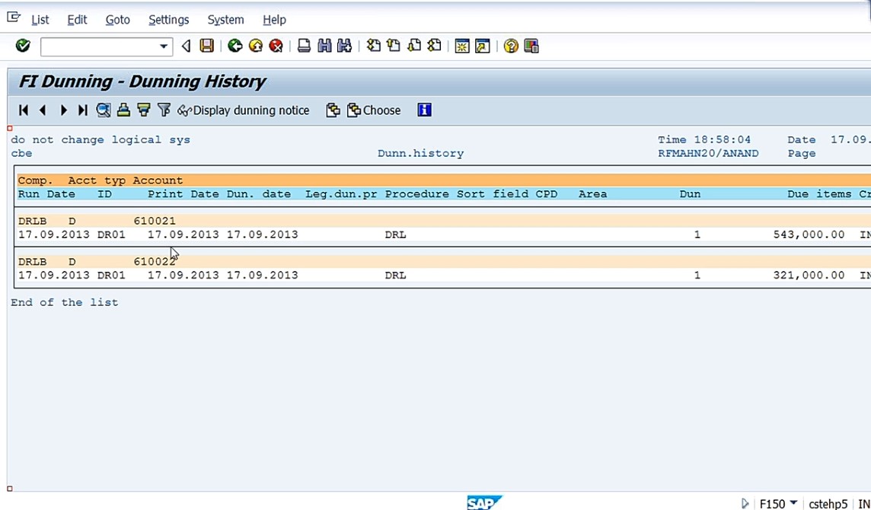Viewport: 871px width, 510px height.
Task: Click the Next Page icon in the standard toolbar
Action: (414, 46)
